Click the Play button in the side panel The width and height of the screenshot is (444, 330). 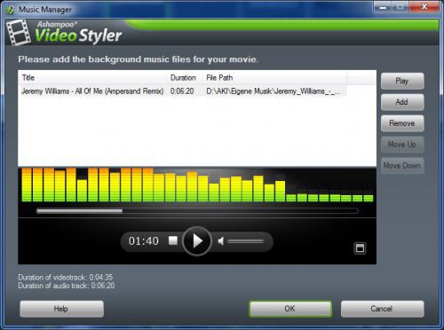pos(402,81)
